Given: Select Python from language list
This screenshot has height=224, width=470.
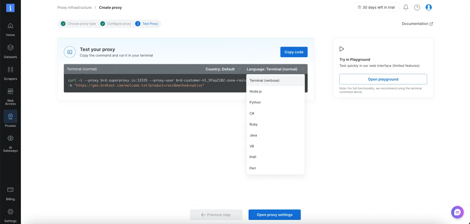Looking at the screenshot, I should point(255,102).
